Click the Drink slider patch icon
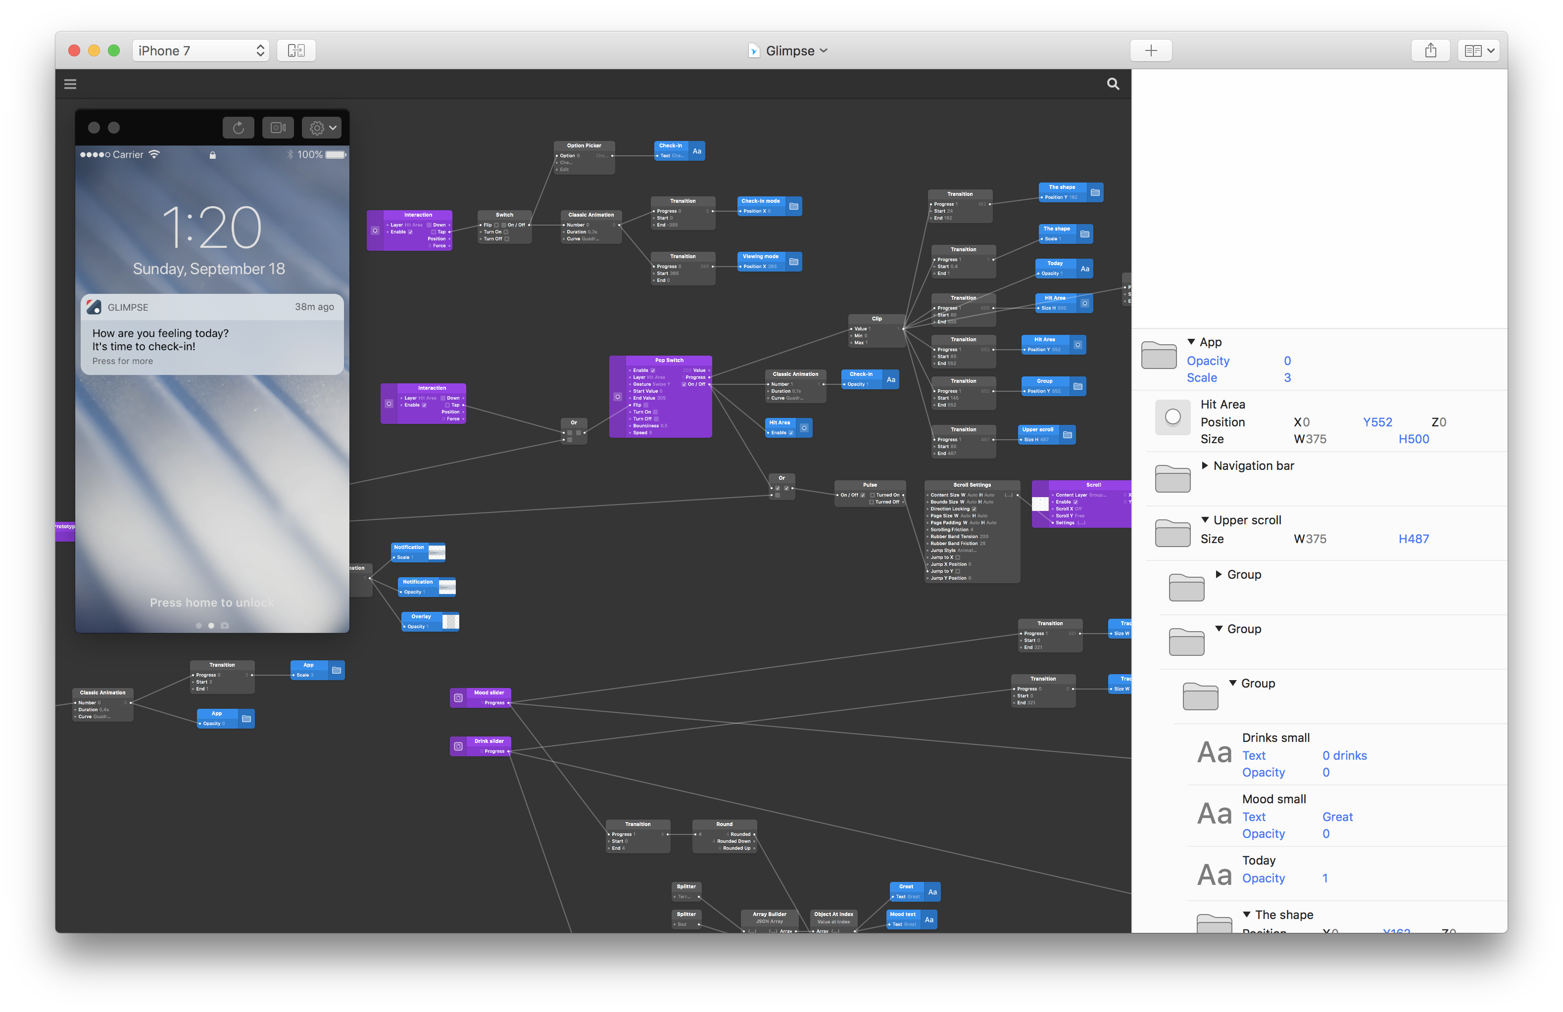This screenshot has width=1563, height=1012. (458, 746)
